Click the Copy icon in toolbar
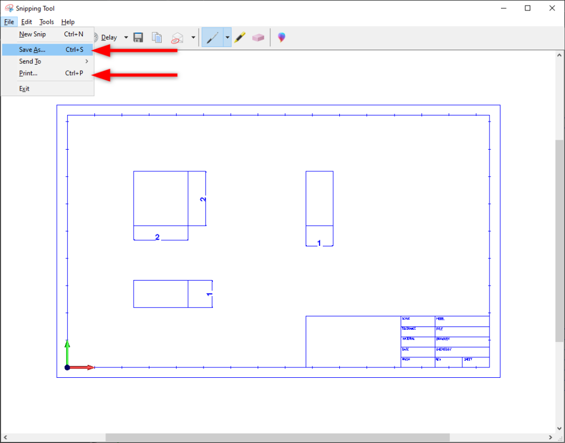Viewport: 565px width, 443px height. (157, 38)
